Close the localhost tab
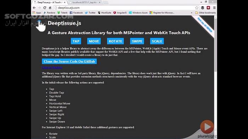This screenshot has width=248, height=139. (100, 2)
